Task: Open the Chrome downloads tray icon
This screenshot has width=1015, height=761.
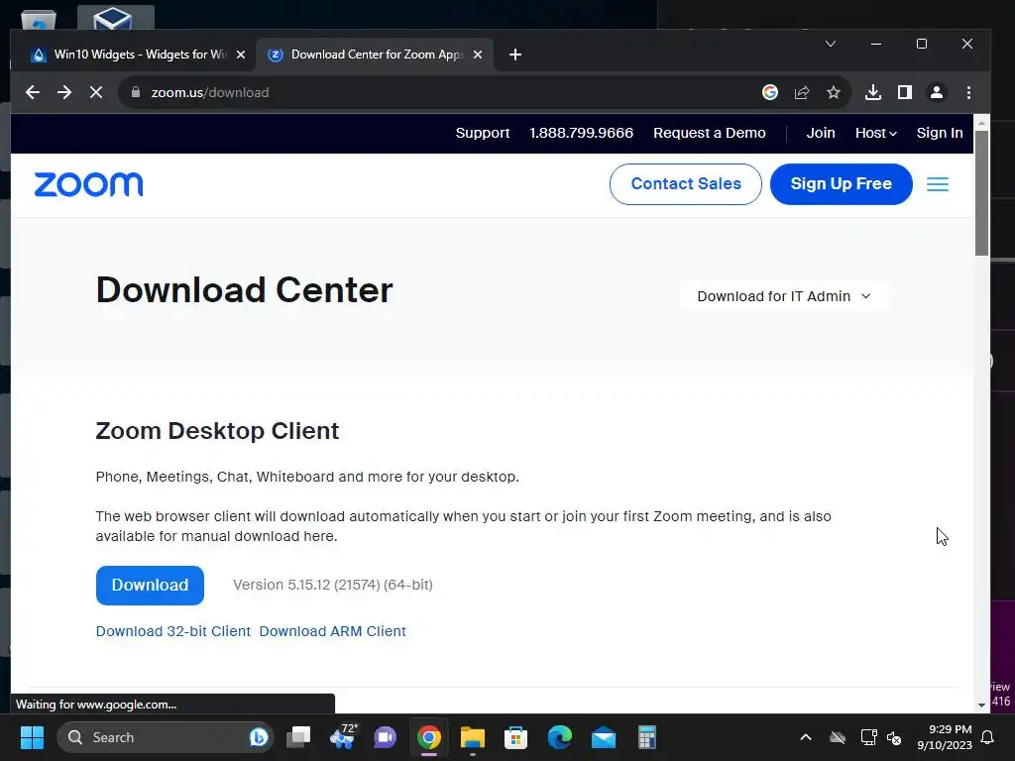Action: 872,92
